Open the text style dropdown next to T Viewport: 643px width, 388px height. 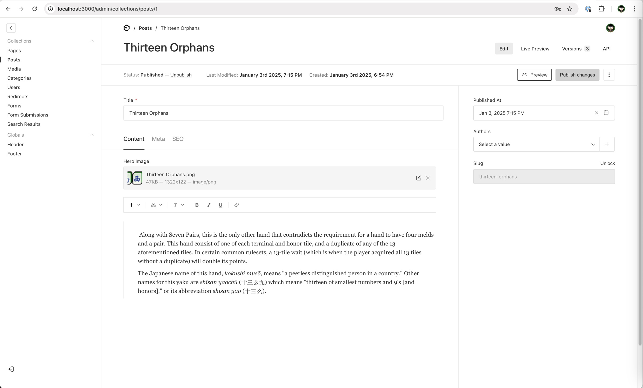coord(183,205)
